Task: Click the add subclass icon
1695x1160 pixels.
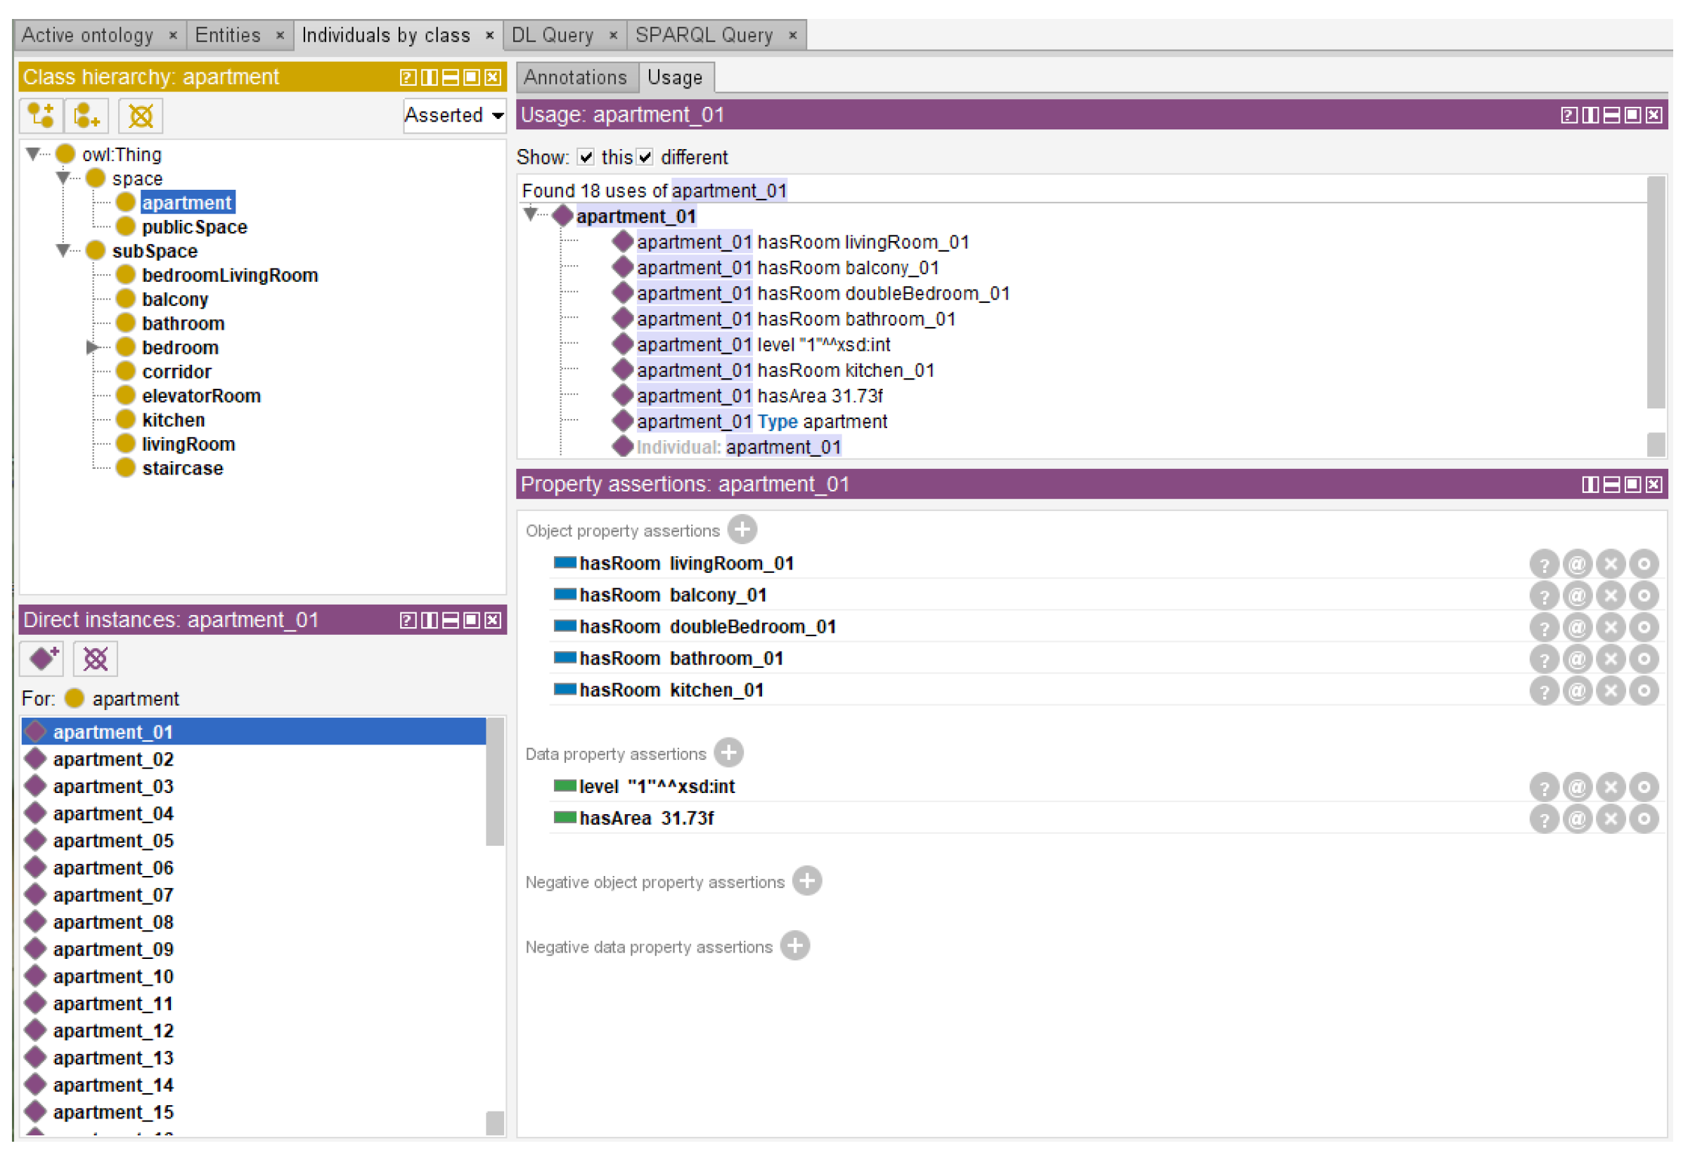Action: 41,116
